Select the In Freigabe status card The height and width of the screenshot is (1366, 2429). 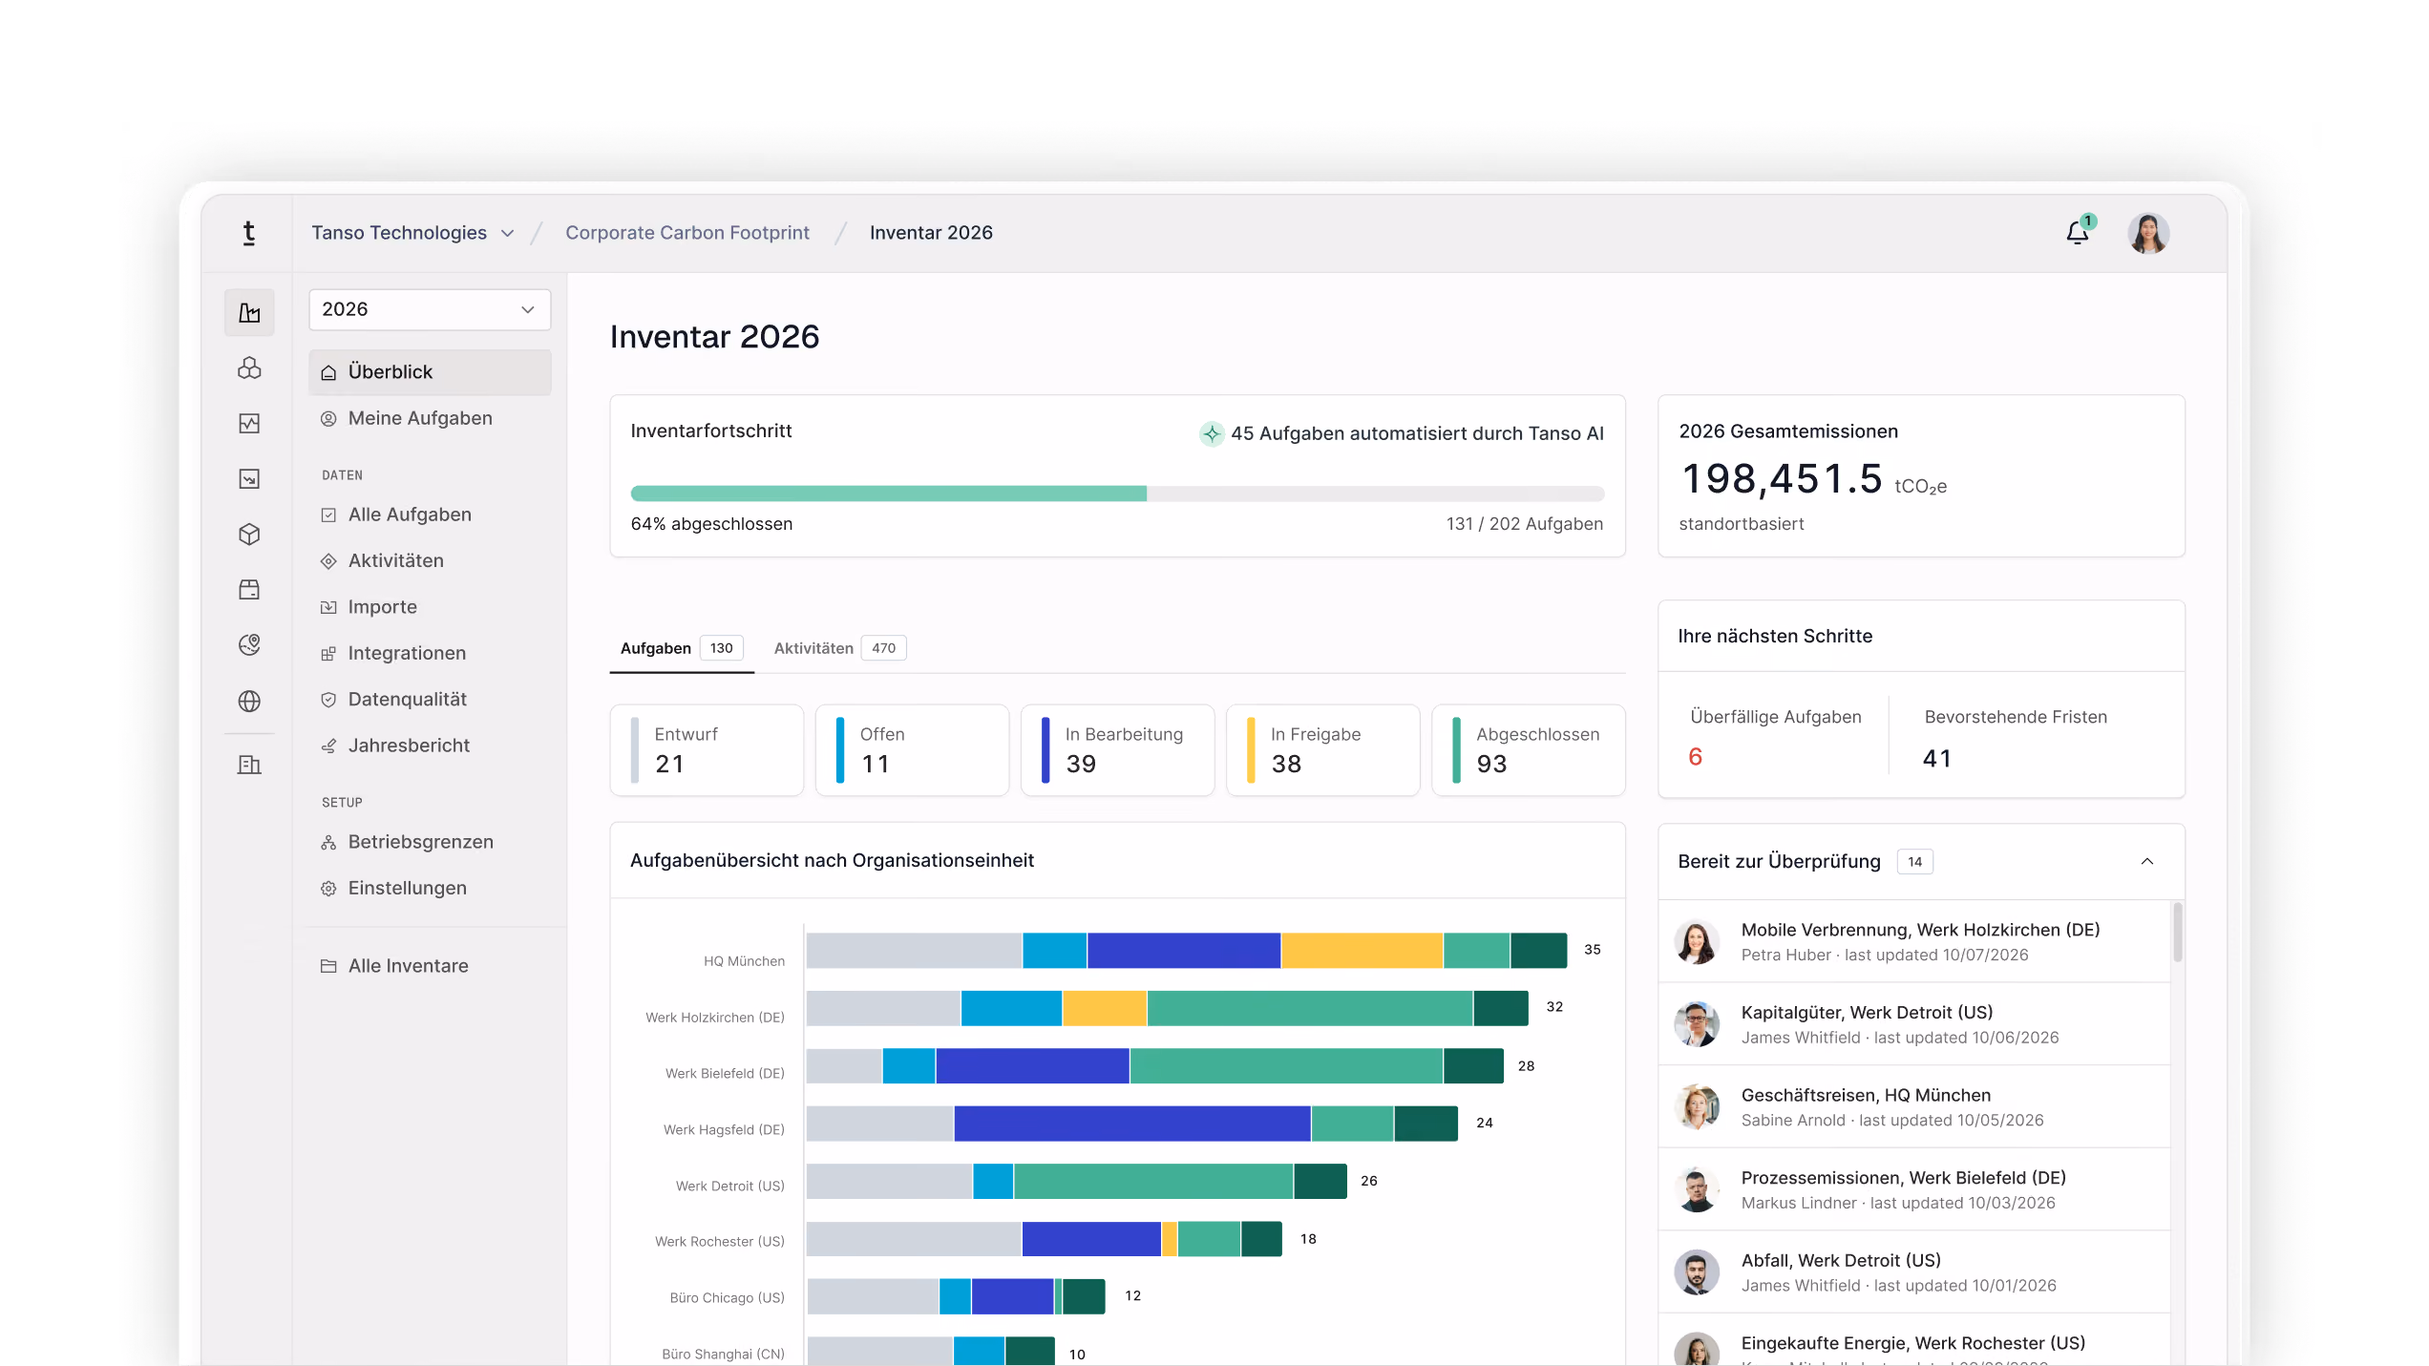point(1322,750)
